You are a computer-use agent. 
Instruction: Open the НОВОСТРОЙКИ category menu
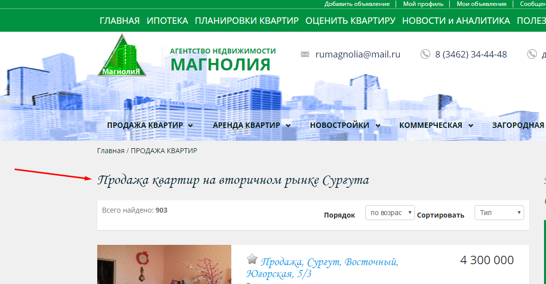340,125
